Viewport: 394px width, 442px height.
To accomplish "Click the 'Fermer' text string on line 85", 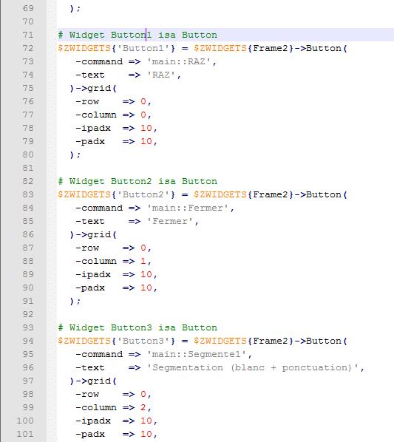I will (x=170, y=221).
